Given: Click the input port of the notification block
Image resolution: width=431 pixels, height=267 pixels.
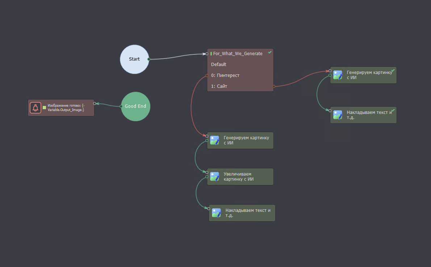Looking at the screenshot, I should pyautogui.click(x=95, y=103).
